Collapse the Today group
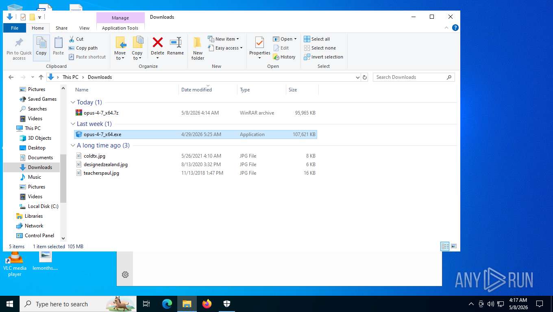 click(x=73, y=102)
